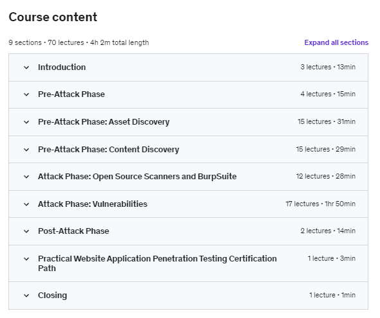Image resolution: width=380 pixels, height=318 pixels.
Task: Select the Introduction section title
Action: pos(62,67)
